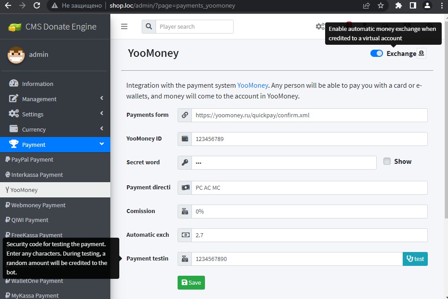Click the player search magnifier icon
The height and width of the screenshot is (299, 448).
149,26
